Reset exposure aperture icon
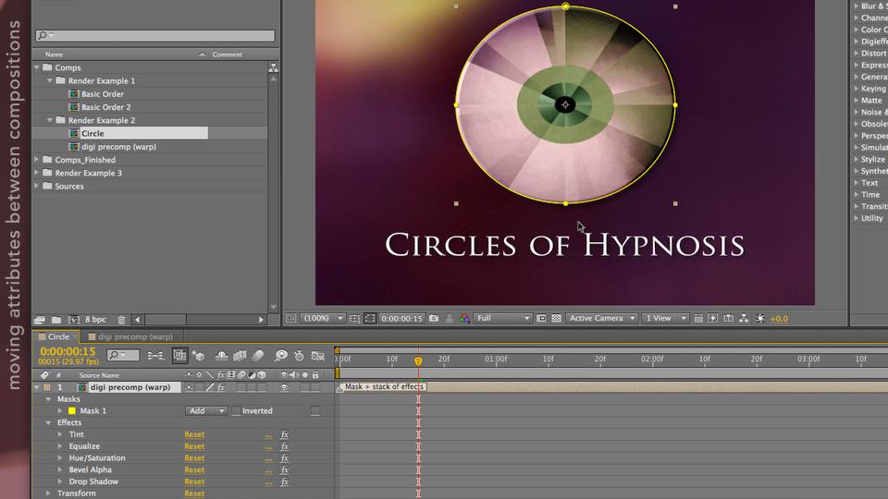888x499 pixels. [x=760, y=319]
